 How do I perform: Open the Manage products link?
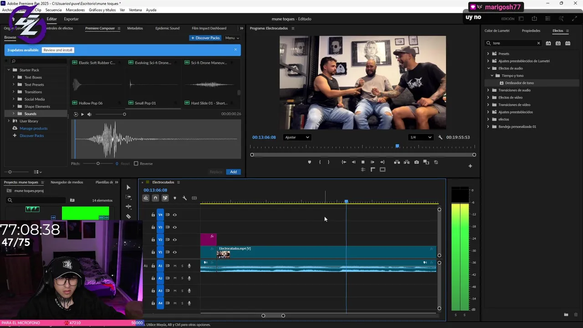coord(33,128)
